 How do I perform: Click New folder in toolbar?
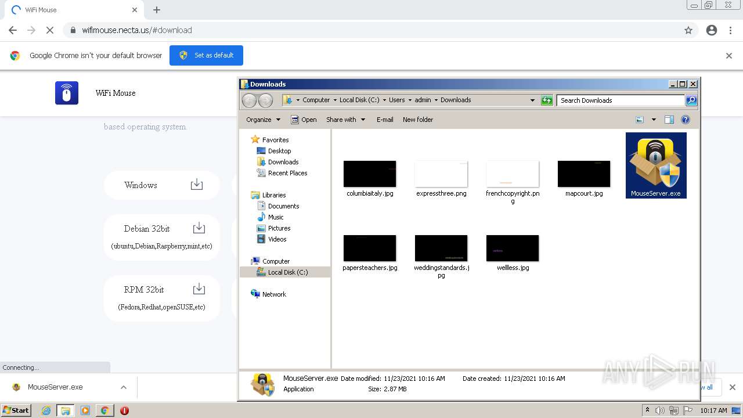[x=418, y=120]
